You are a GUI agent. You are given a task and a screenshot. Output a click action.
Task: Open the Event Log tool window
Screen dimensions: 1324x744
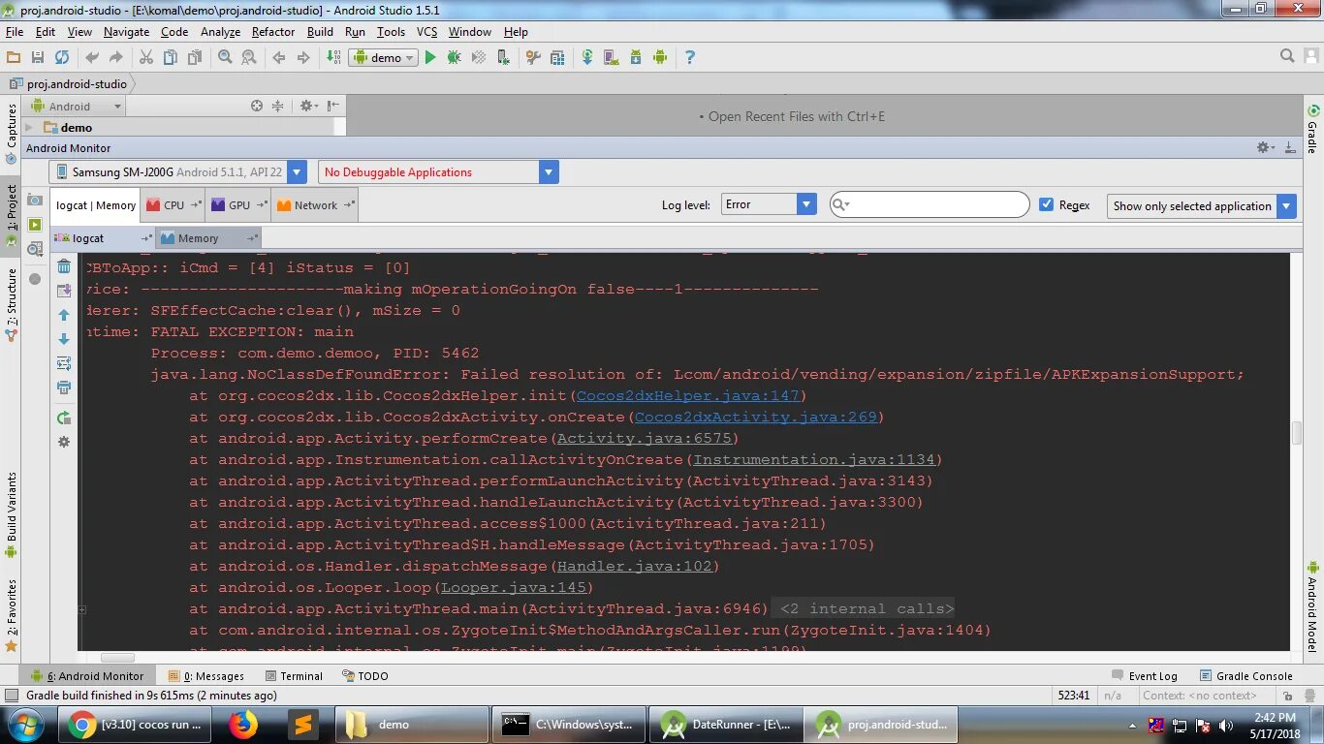1145,676
